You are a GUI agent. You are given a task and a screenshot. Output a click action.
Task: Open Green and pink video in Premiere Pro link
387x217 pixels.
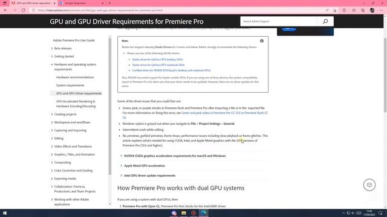click(x=224, y=113)
